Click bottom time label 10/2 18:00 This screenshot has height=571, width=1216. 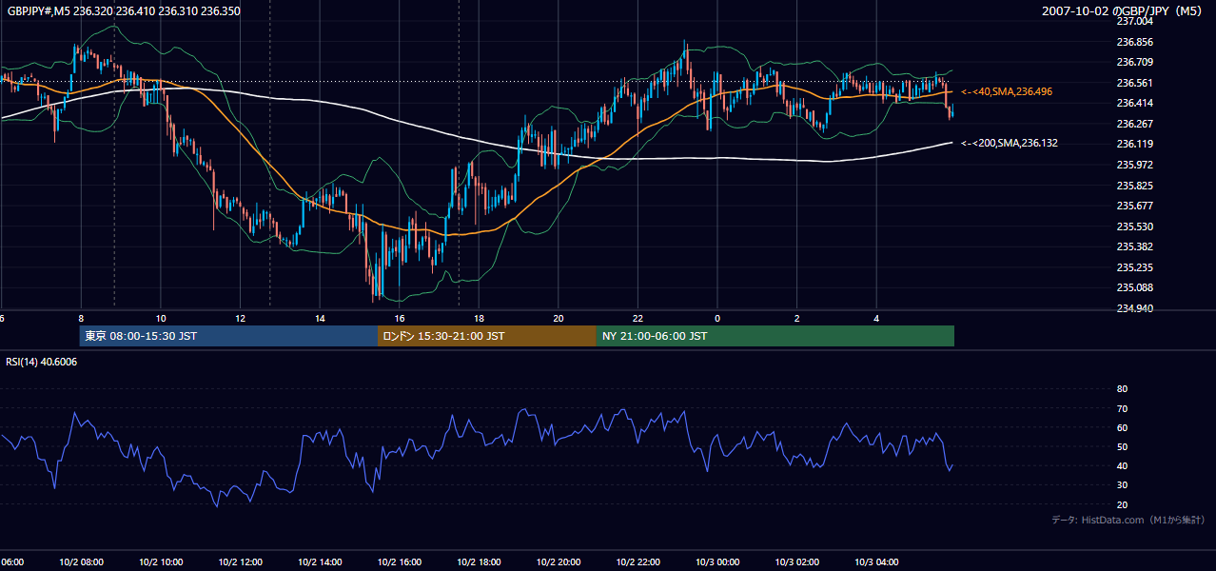[479, 562]
